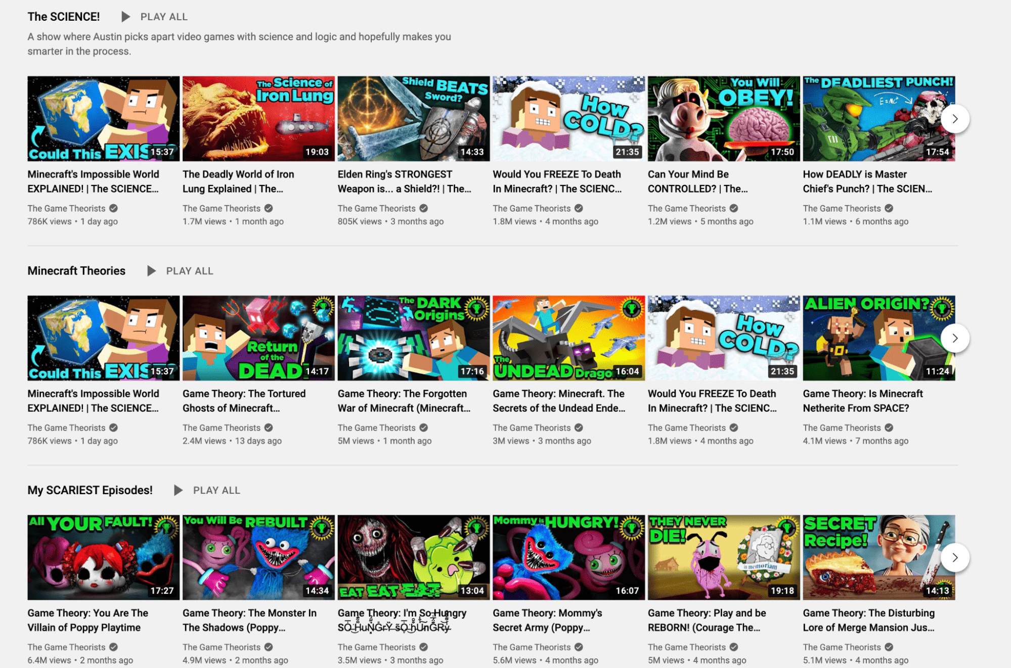This screenshot has height=668, width=1011.
Task: Play all videos in Minecraft Theories shelf
Action: point(180,271)
